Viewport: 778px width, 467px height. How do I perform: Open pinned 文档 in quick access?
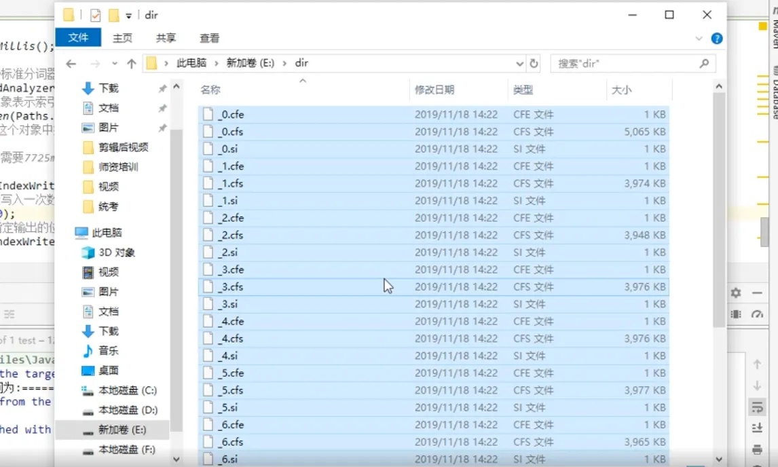108,108
